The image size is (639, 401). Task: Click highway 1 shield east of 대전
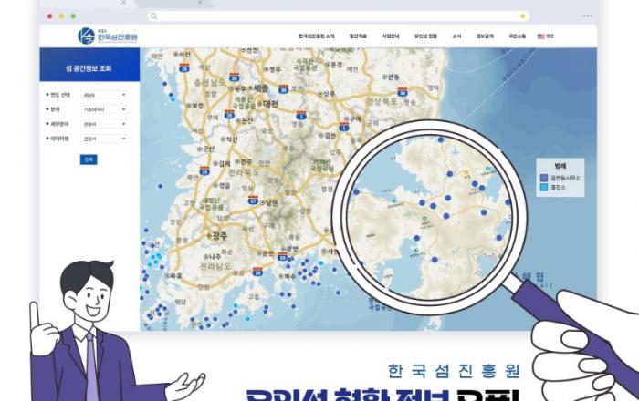[301, 115]
